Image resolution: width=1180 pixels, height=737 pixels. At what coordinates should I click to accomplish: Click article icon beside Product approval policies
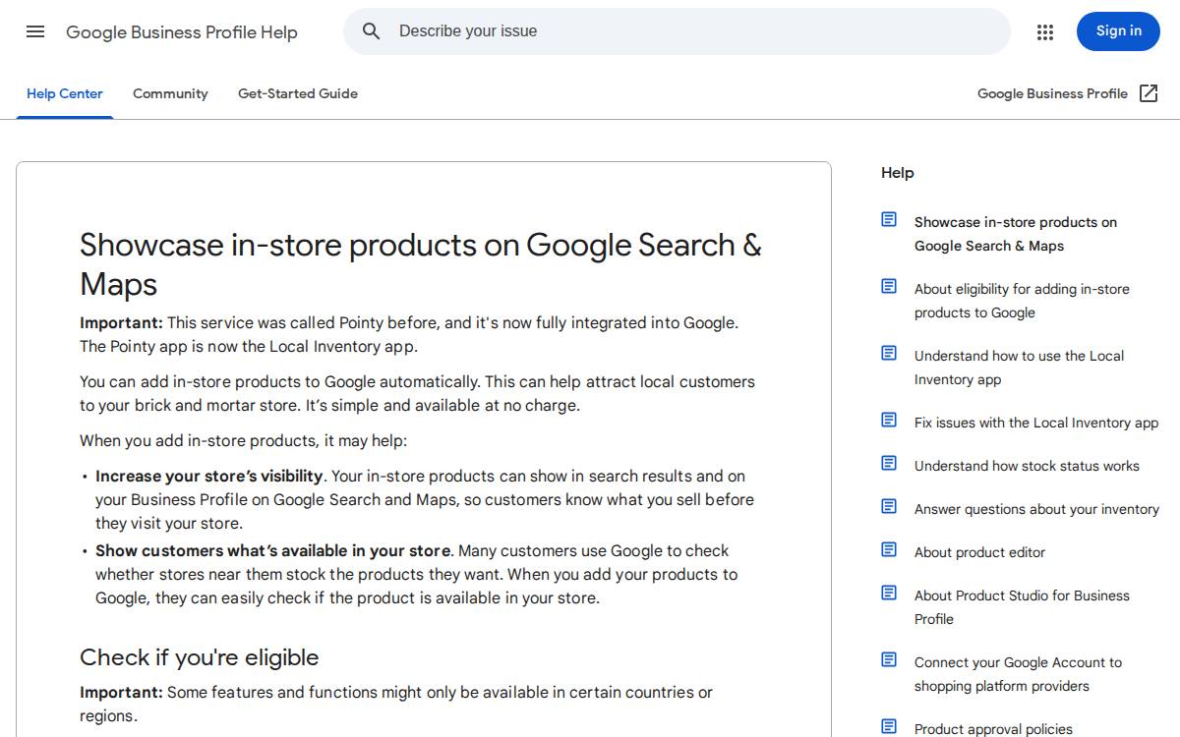pyautogui.click(x=889, y=726)
